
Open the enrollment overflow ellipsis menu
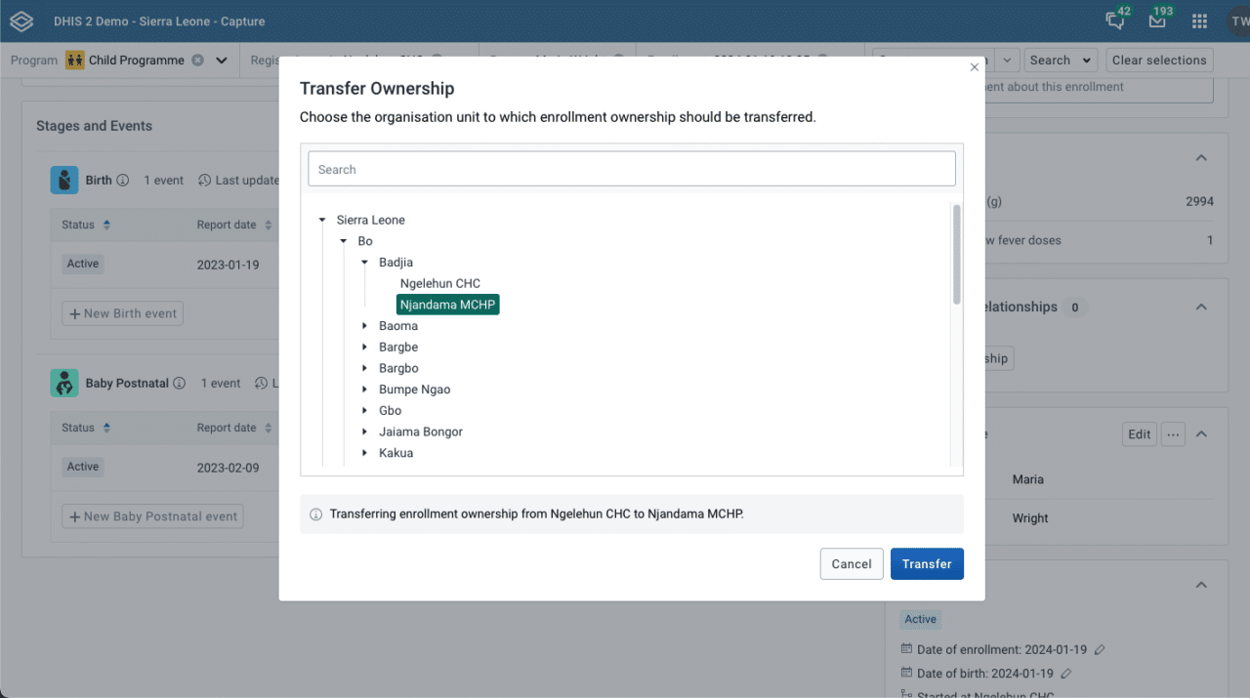(x=1173, y=433)
